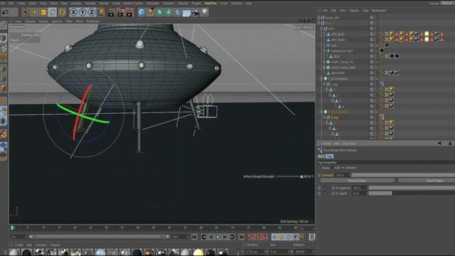The width and height of the screenshot is (455, 256).
Task: Adjust the R_legUP slider bar
Action: tap(412, 193)
